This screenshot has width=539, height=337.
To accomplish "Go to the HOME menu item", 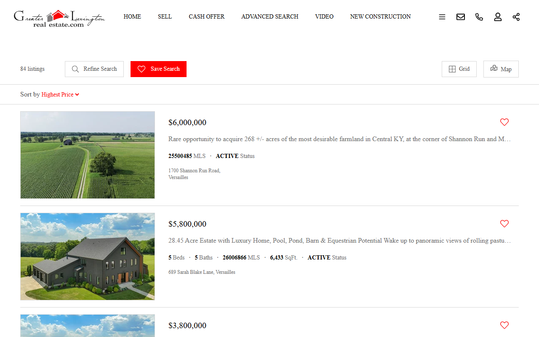I will click(132, 16).
